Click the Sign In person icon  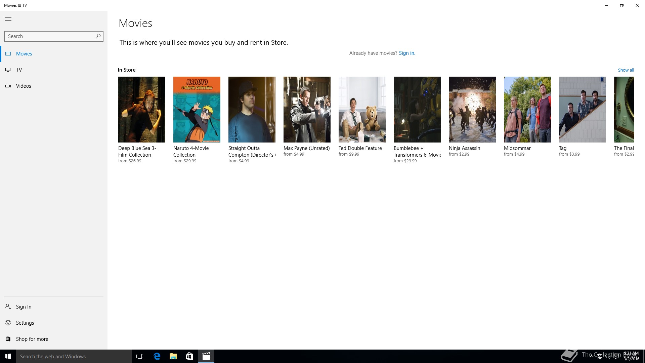[8, 307]
